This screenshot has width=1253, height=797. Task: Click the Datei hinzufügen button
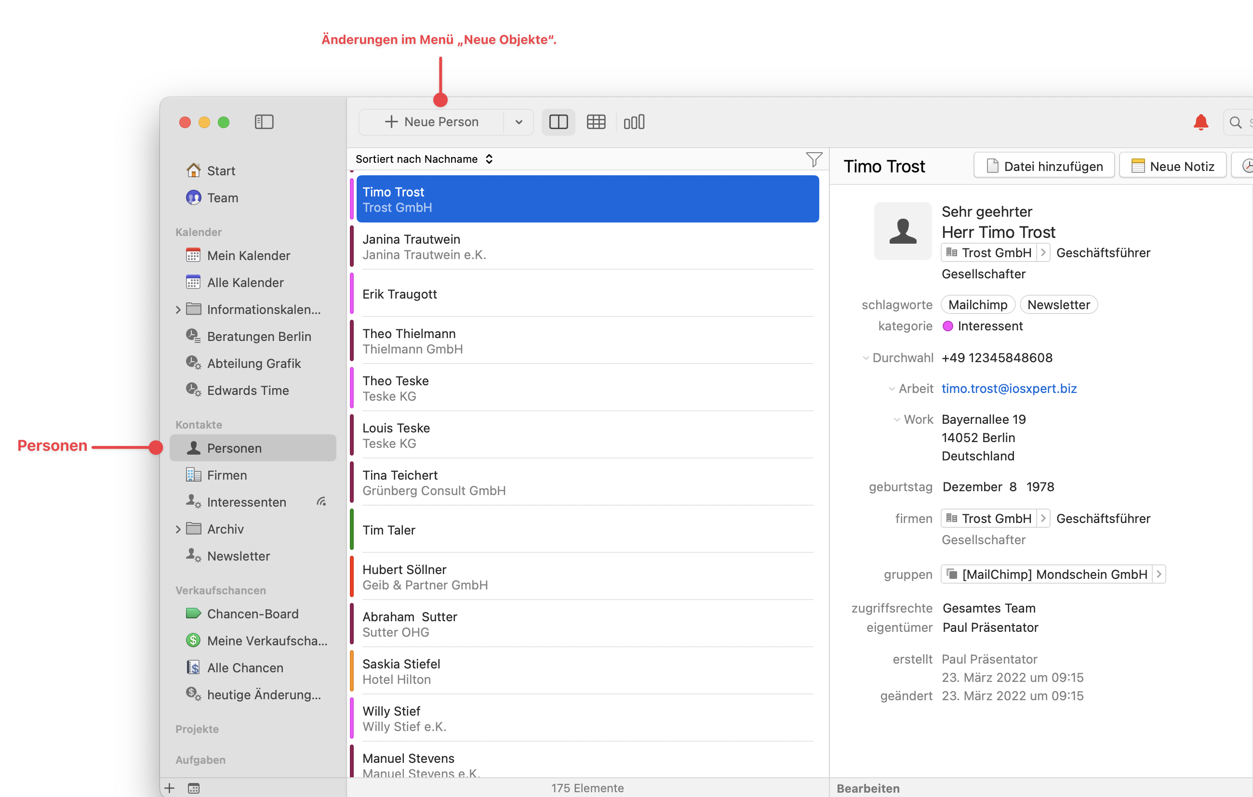click(x=1044, y=166)
